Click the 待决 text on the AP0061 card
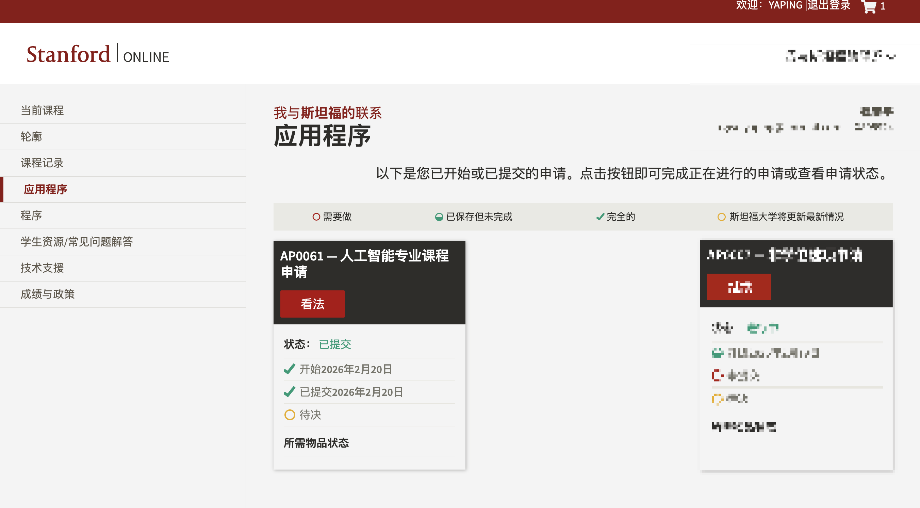This screenshot has width=920, height=508. click(310, 415)
